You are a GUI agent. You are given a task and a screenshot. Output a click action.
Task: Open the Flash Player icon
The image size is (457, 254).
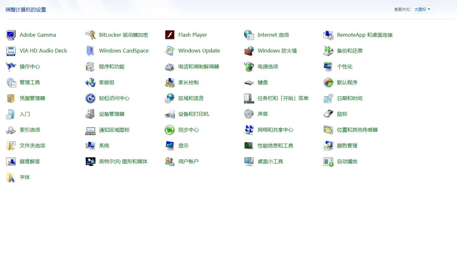coord(170,35)
